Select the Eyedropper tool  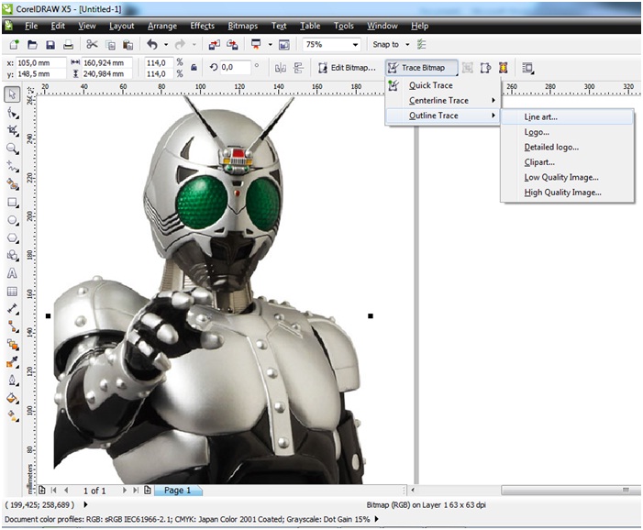(12, 362)
